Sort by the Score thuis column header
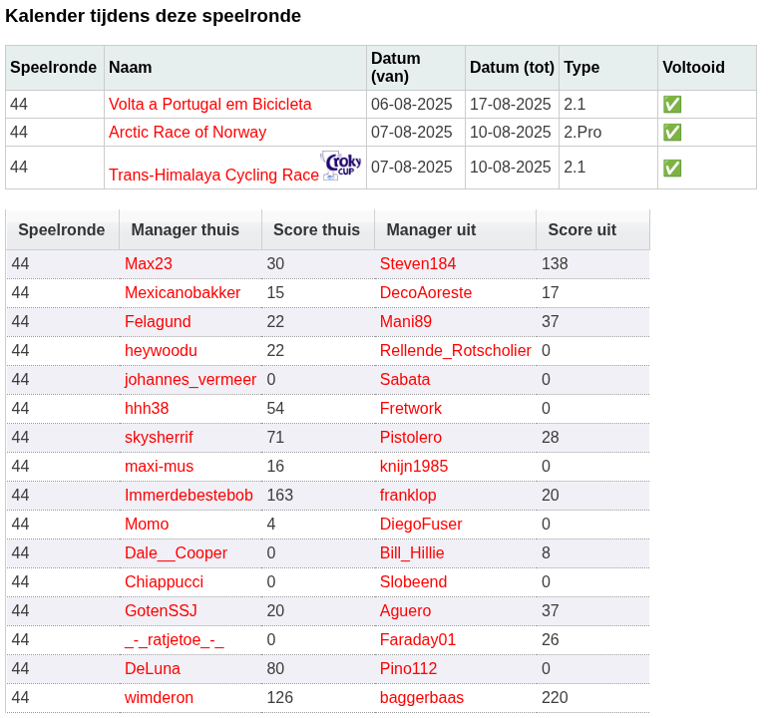The width and height of the screenshot is (771, 718). [x=316, y=229]
